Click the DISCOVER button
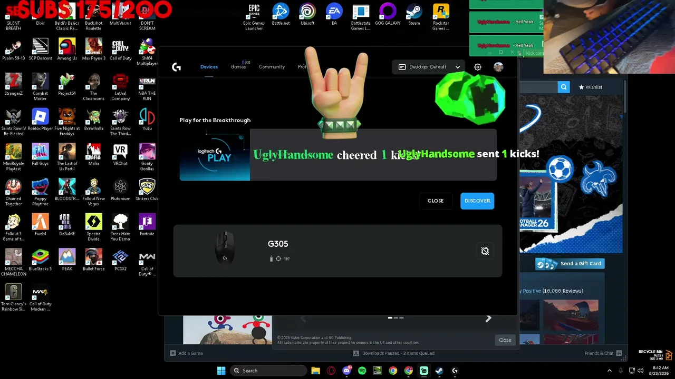This screenshot has height=379, width=675. click(x=477, y=201)
